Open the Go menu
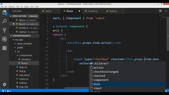This screenshot has width=169, height=95. (x=22, y=7)
